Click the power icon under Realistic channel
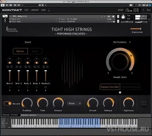 tap(46, 87)
